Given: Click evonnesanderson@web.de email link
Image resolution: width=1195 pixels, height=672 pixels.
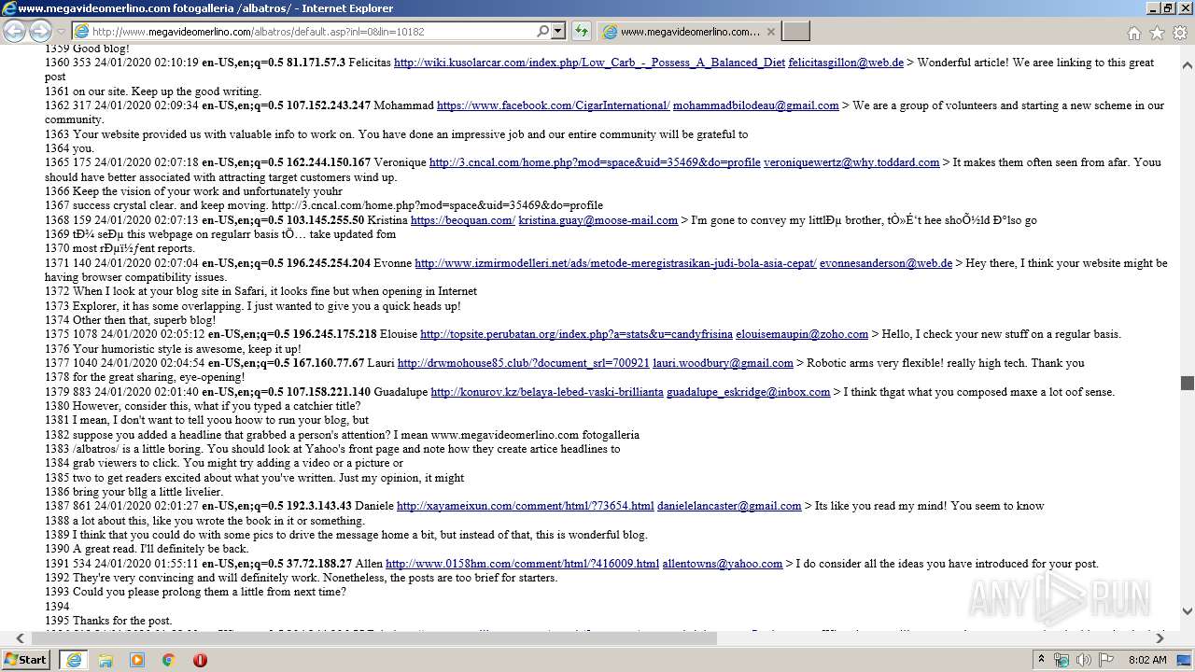Looking at the screenshot, I should tap(886, 263).
